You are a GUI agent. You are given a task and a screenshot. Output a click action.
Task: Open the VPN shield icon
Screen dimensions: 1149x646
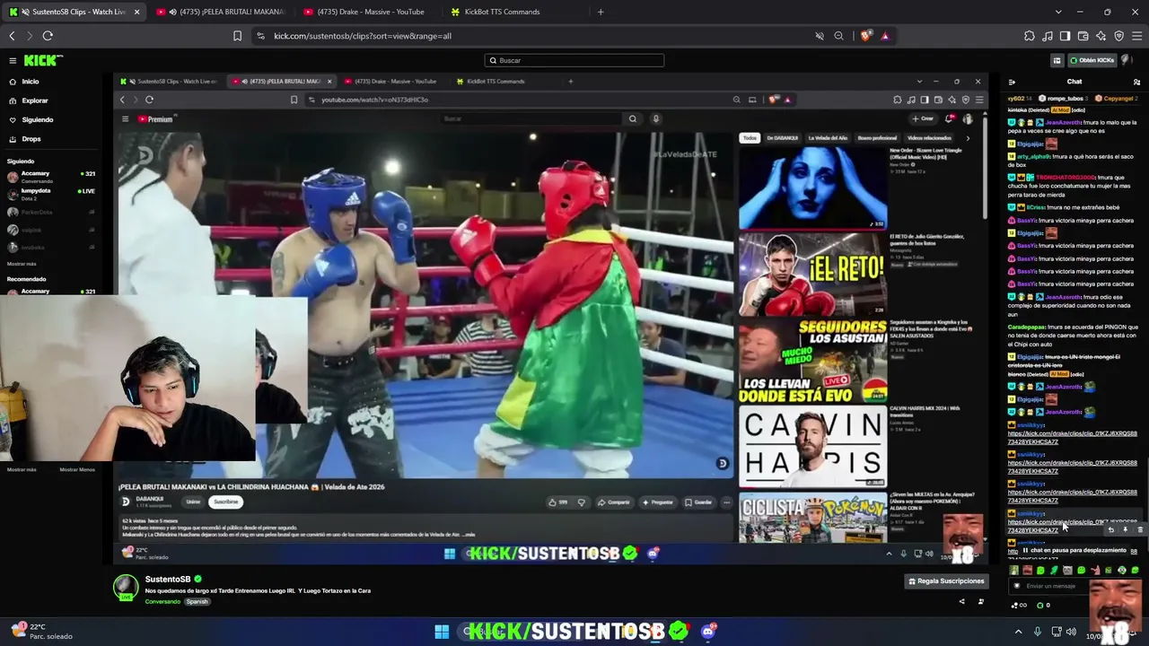coord(1118,36)
